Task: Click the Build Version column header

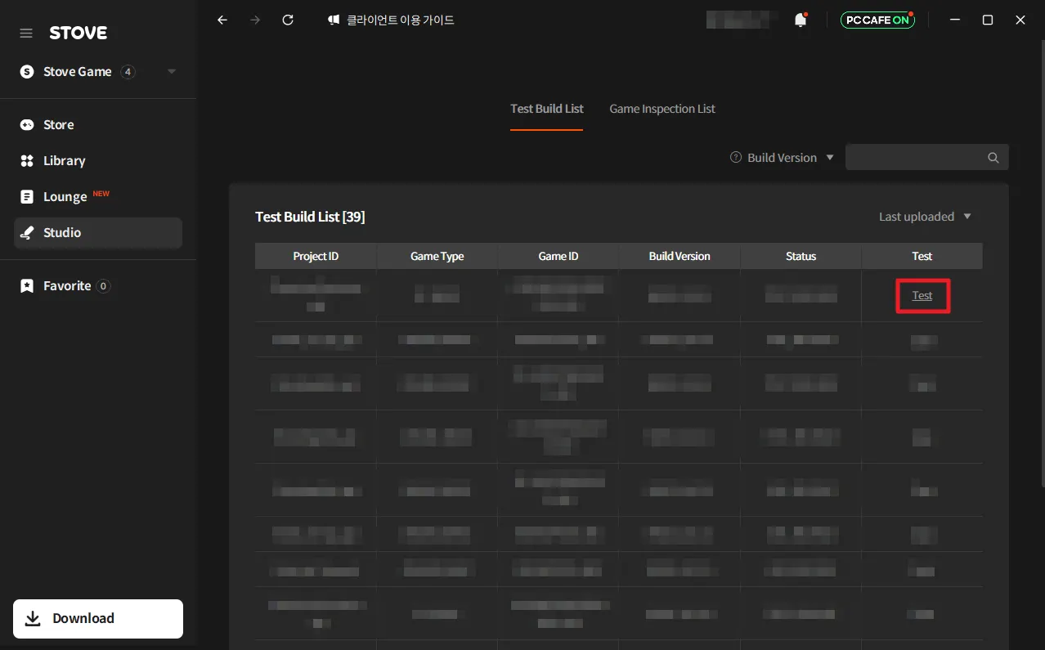Action: coord(679,256)
